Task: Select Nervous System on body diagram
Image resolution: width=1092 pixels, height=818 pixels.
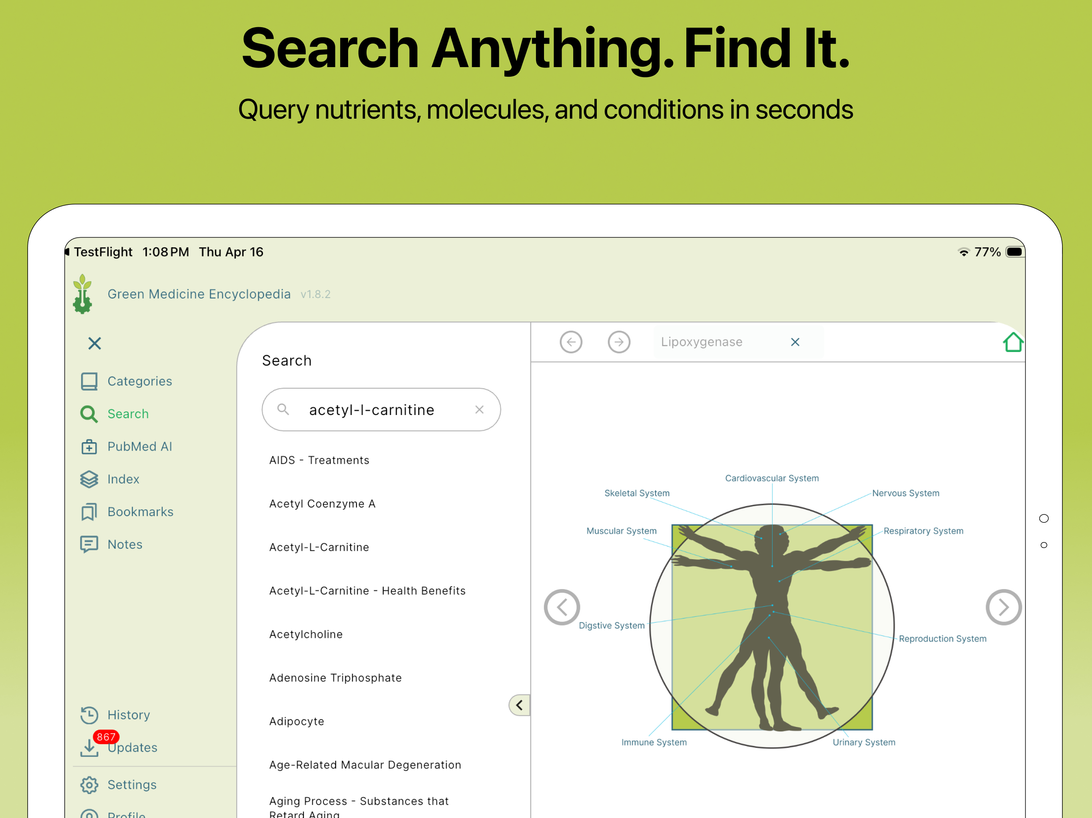Action: 905,493
